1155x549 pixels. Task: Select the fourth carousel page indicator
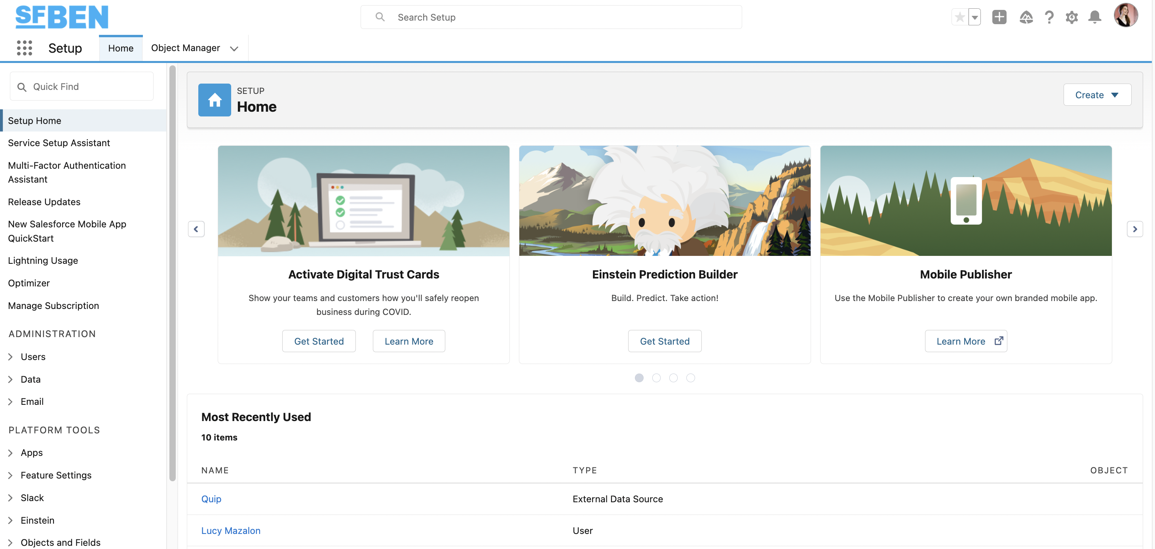(x=690, y=377)
